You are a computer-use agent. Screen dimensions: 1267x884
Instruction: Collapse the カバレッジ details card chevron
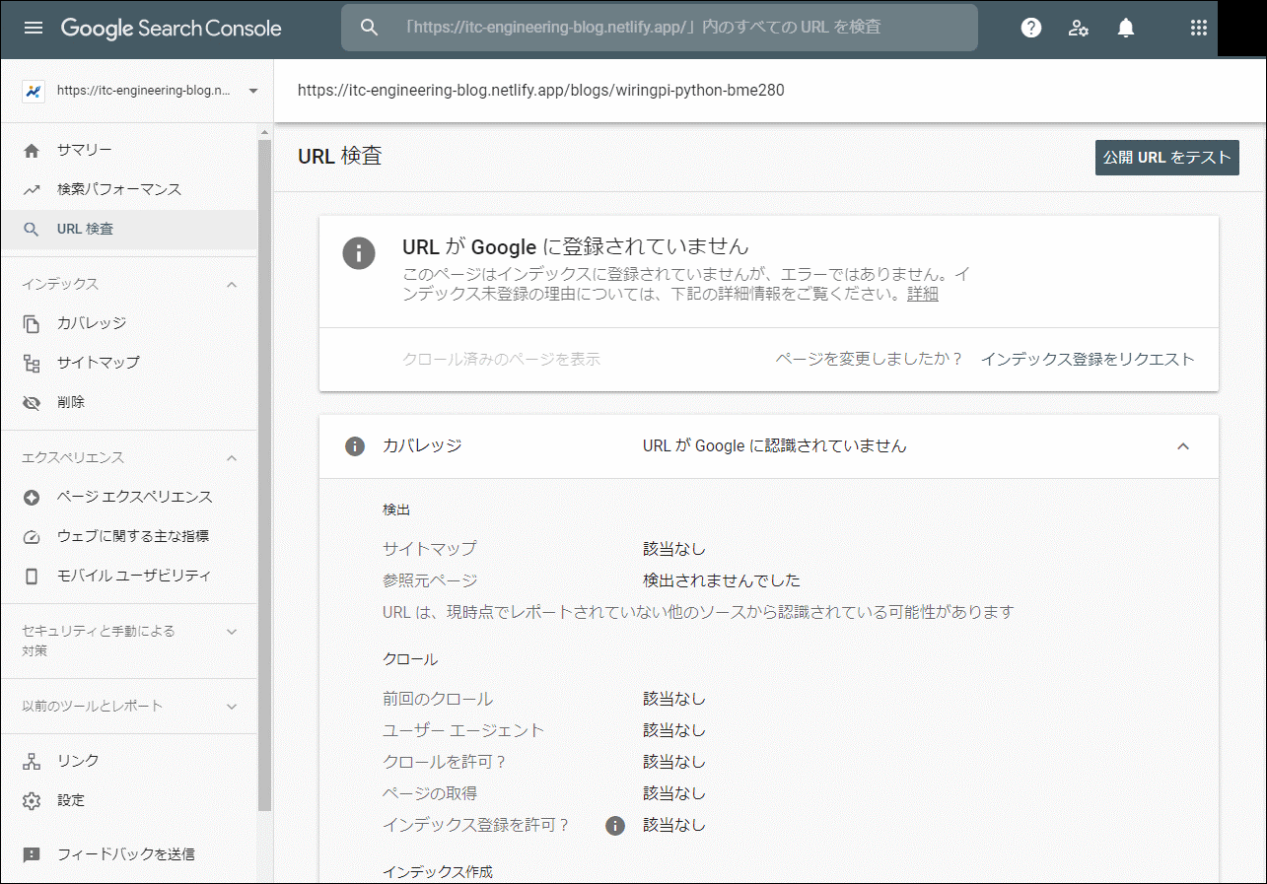tap(1183, 446)
